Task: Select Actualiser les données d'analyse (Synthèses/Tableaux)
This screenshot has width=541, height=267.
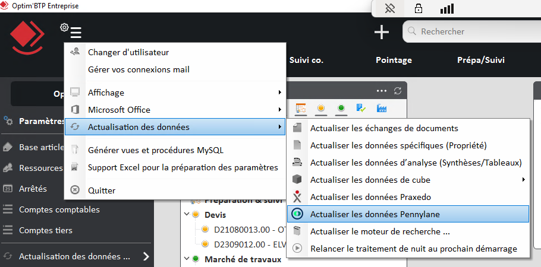Action: coord(408,163)
